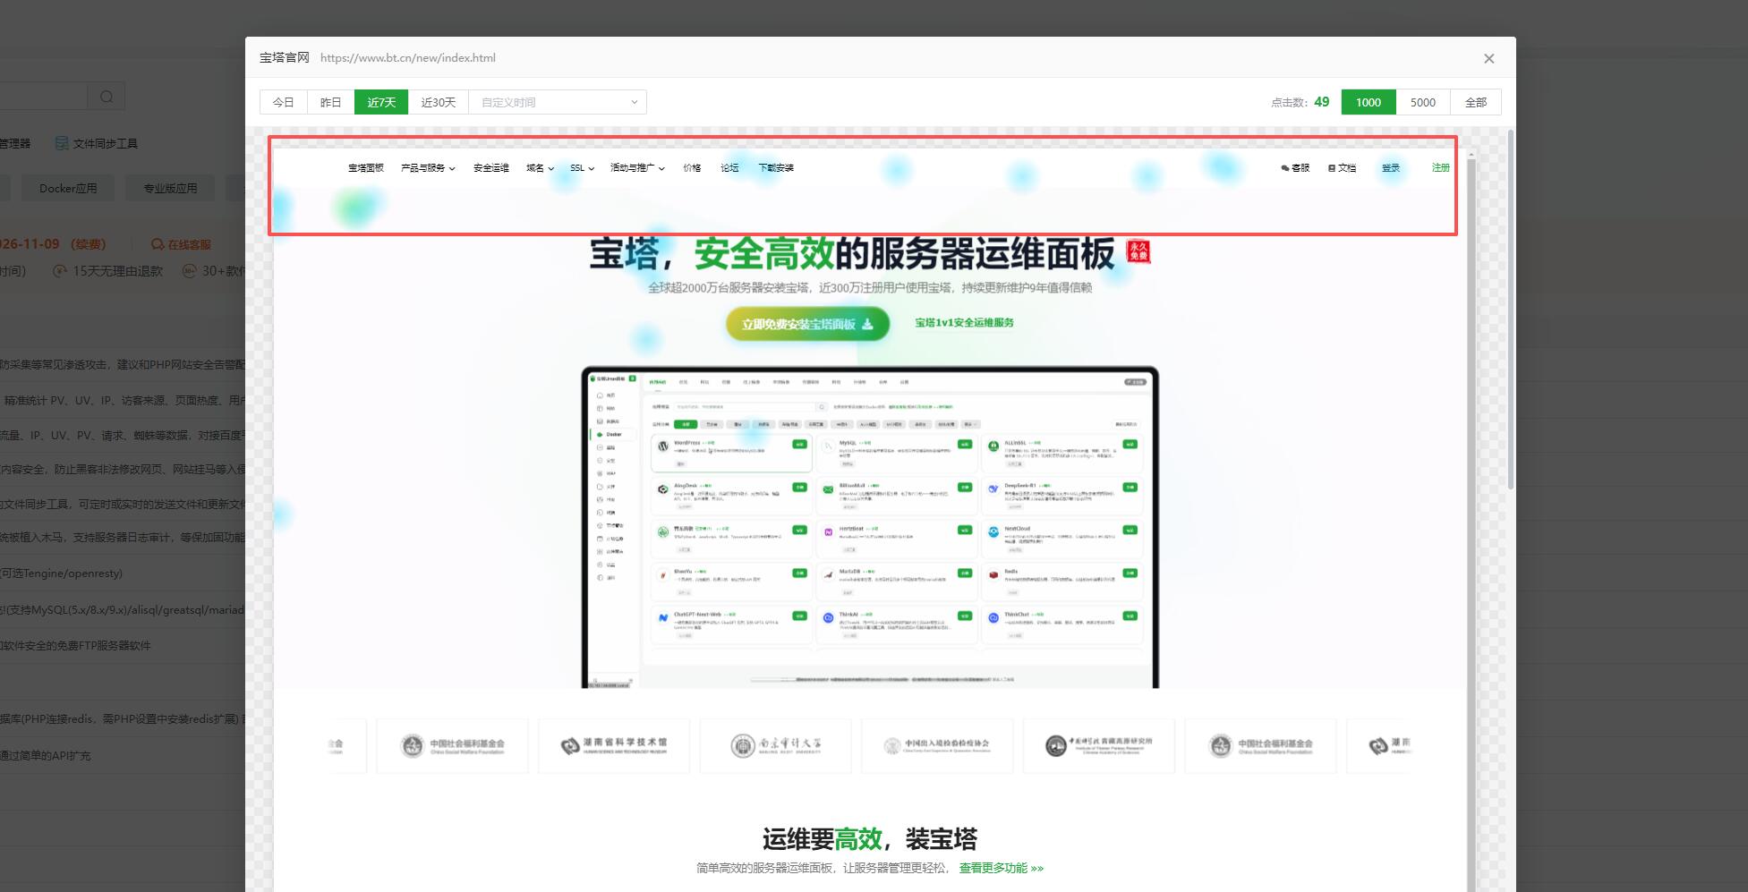Click 文件同步工具 icon in background window
1748x892 pixels.
62,143
